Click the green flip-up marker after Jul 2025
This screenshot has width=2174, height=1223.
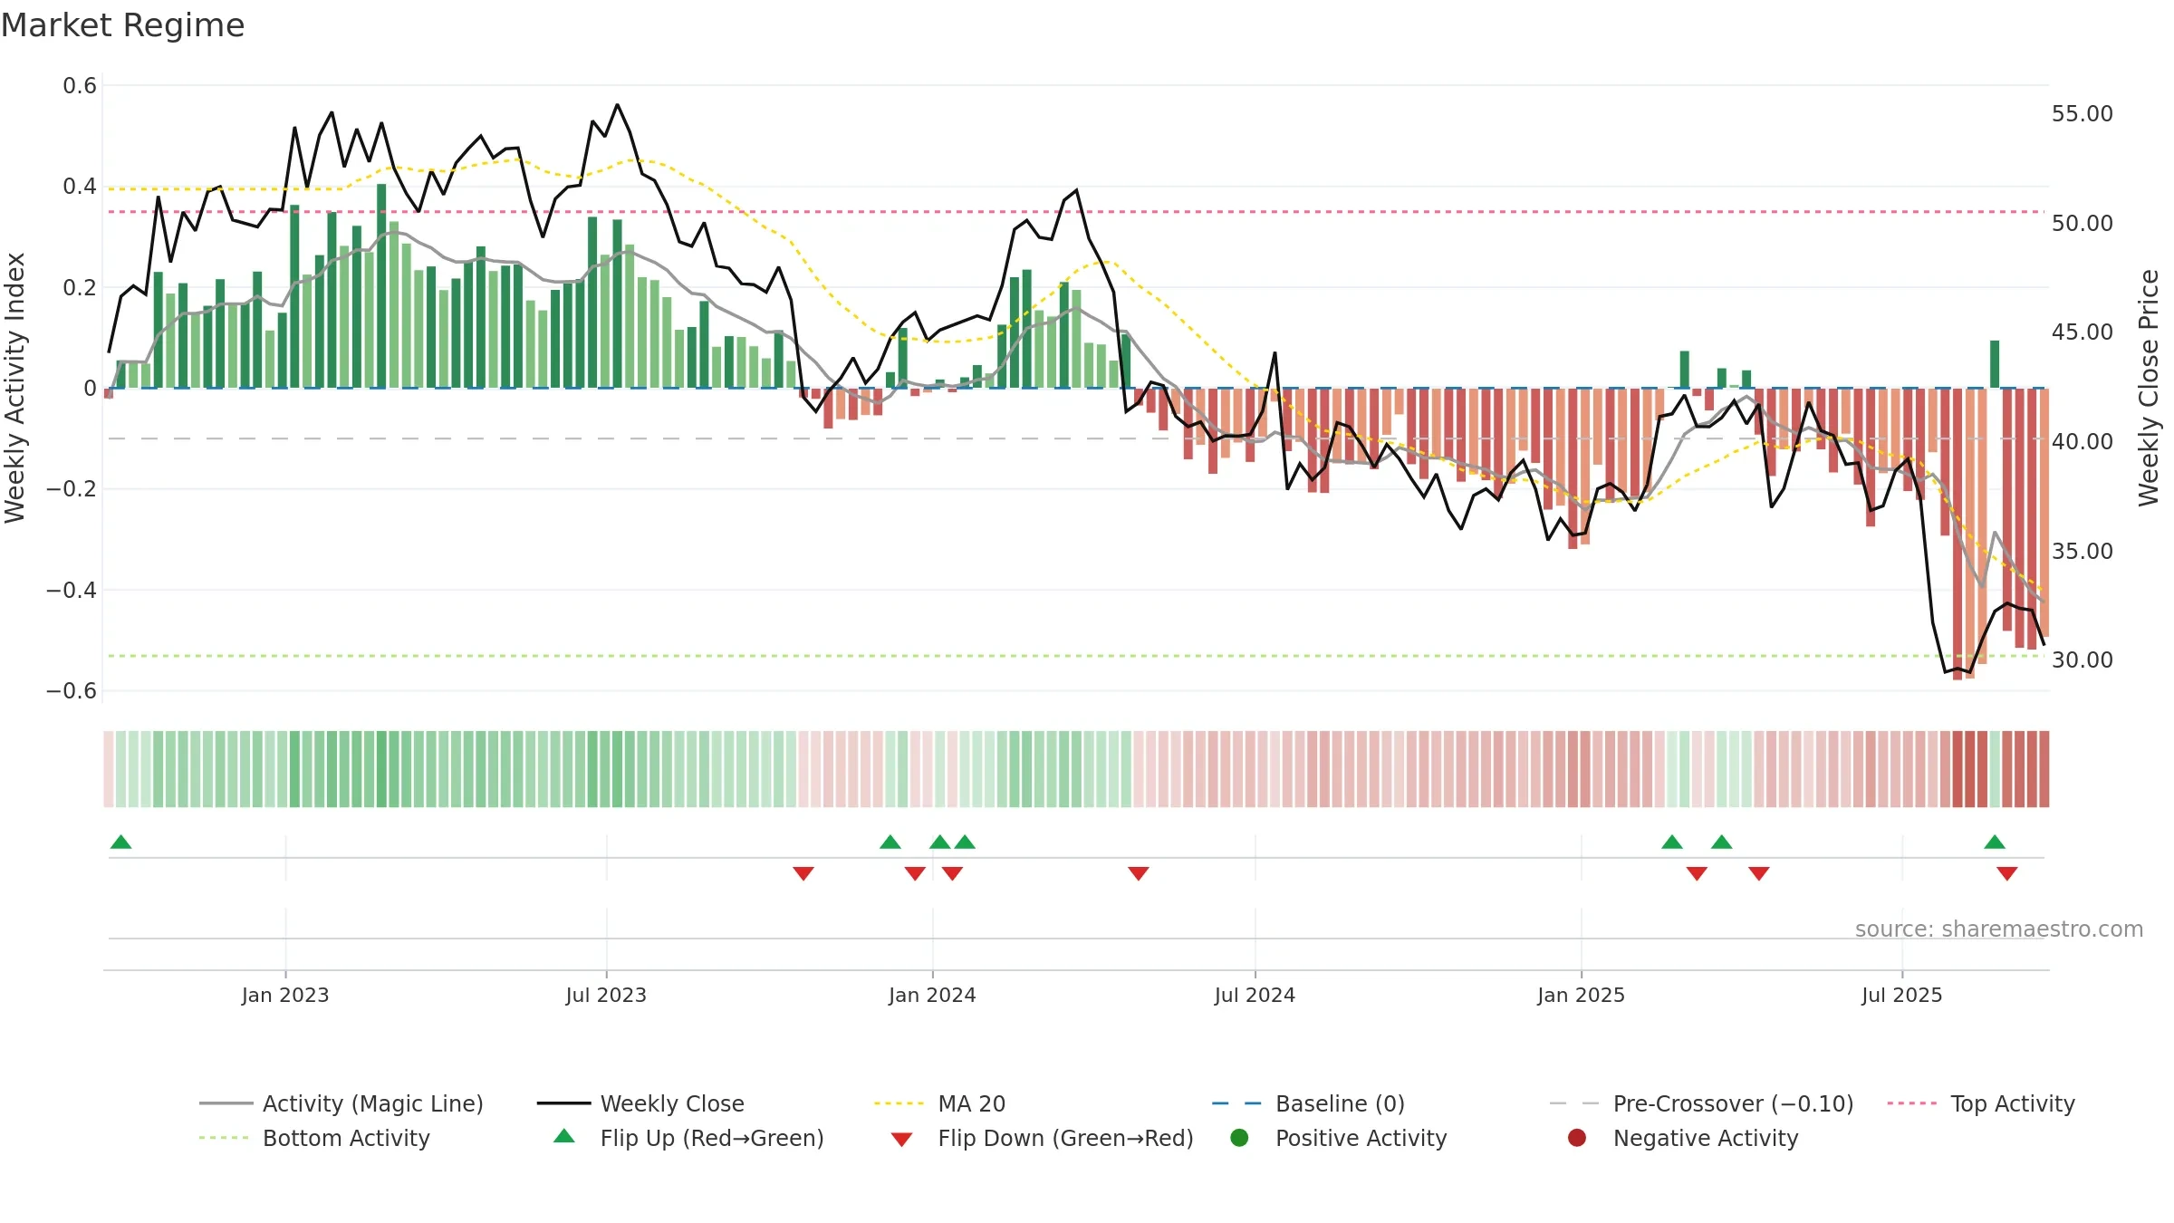(x=1995, y=842)
